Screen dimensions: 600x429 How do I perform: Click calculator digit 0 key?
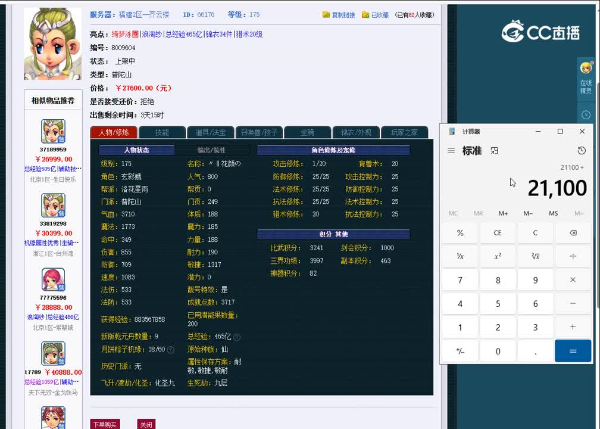[x=498, y=351]
